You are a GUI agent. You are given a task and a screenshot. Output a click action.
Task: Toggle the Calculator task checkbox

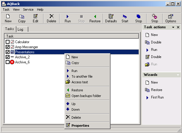(7, 42)
